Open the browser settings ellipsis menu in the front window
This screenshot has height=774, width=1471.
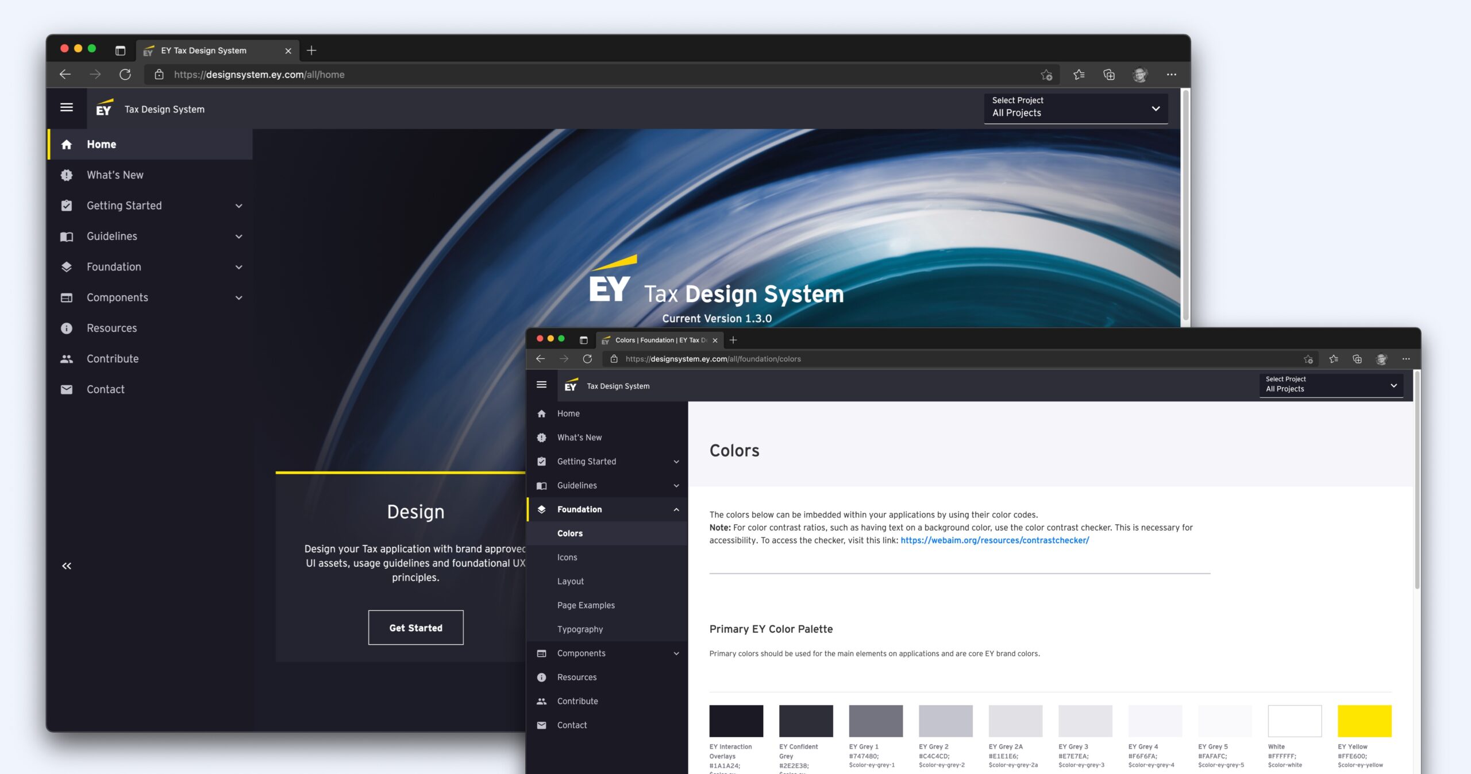point(1406,359)
